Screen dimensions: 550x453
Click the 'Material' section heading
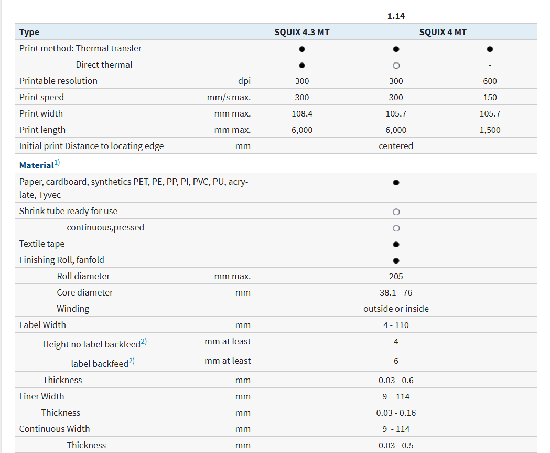coord(37,165)
